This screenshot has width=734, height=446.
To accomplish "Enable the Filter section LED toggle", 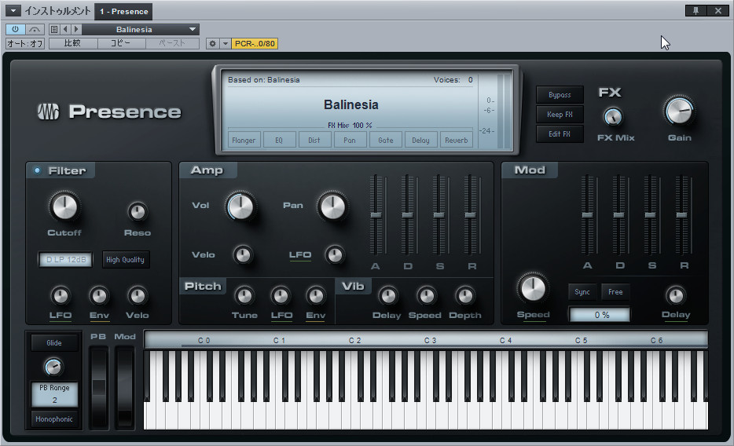I will (x=37, y=170).
